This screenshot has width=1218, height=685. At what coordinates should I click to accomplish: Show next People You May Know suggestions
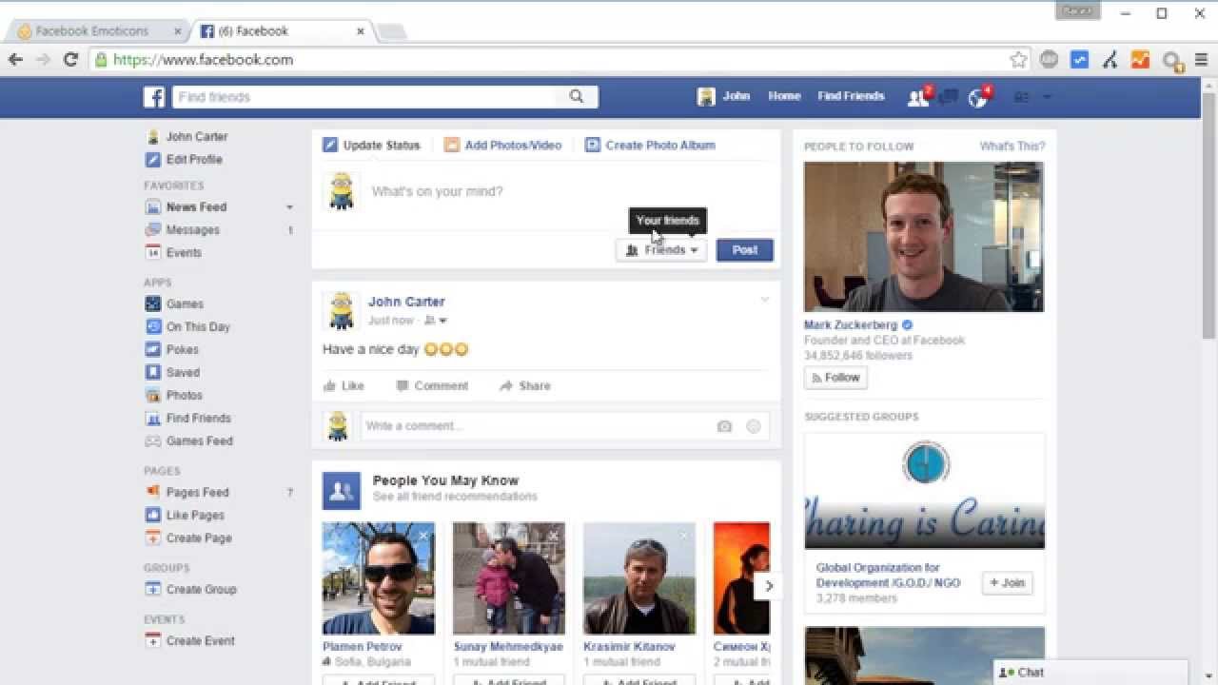click(768, 586)
